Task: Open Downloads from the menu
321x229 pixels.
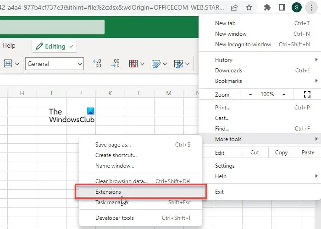Action: click(260, 71)
